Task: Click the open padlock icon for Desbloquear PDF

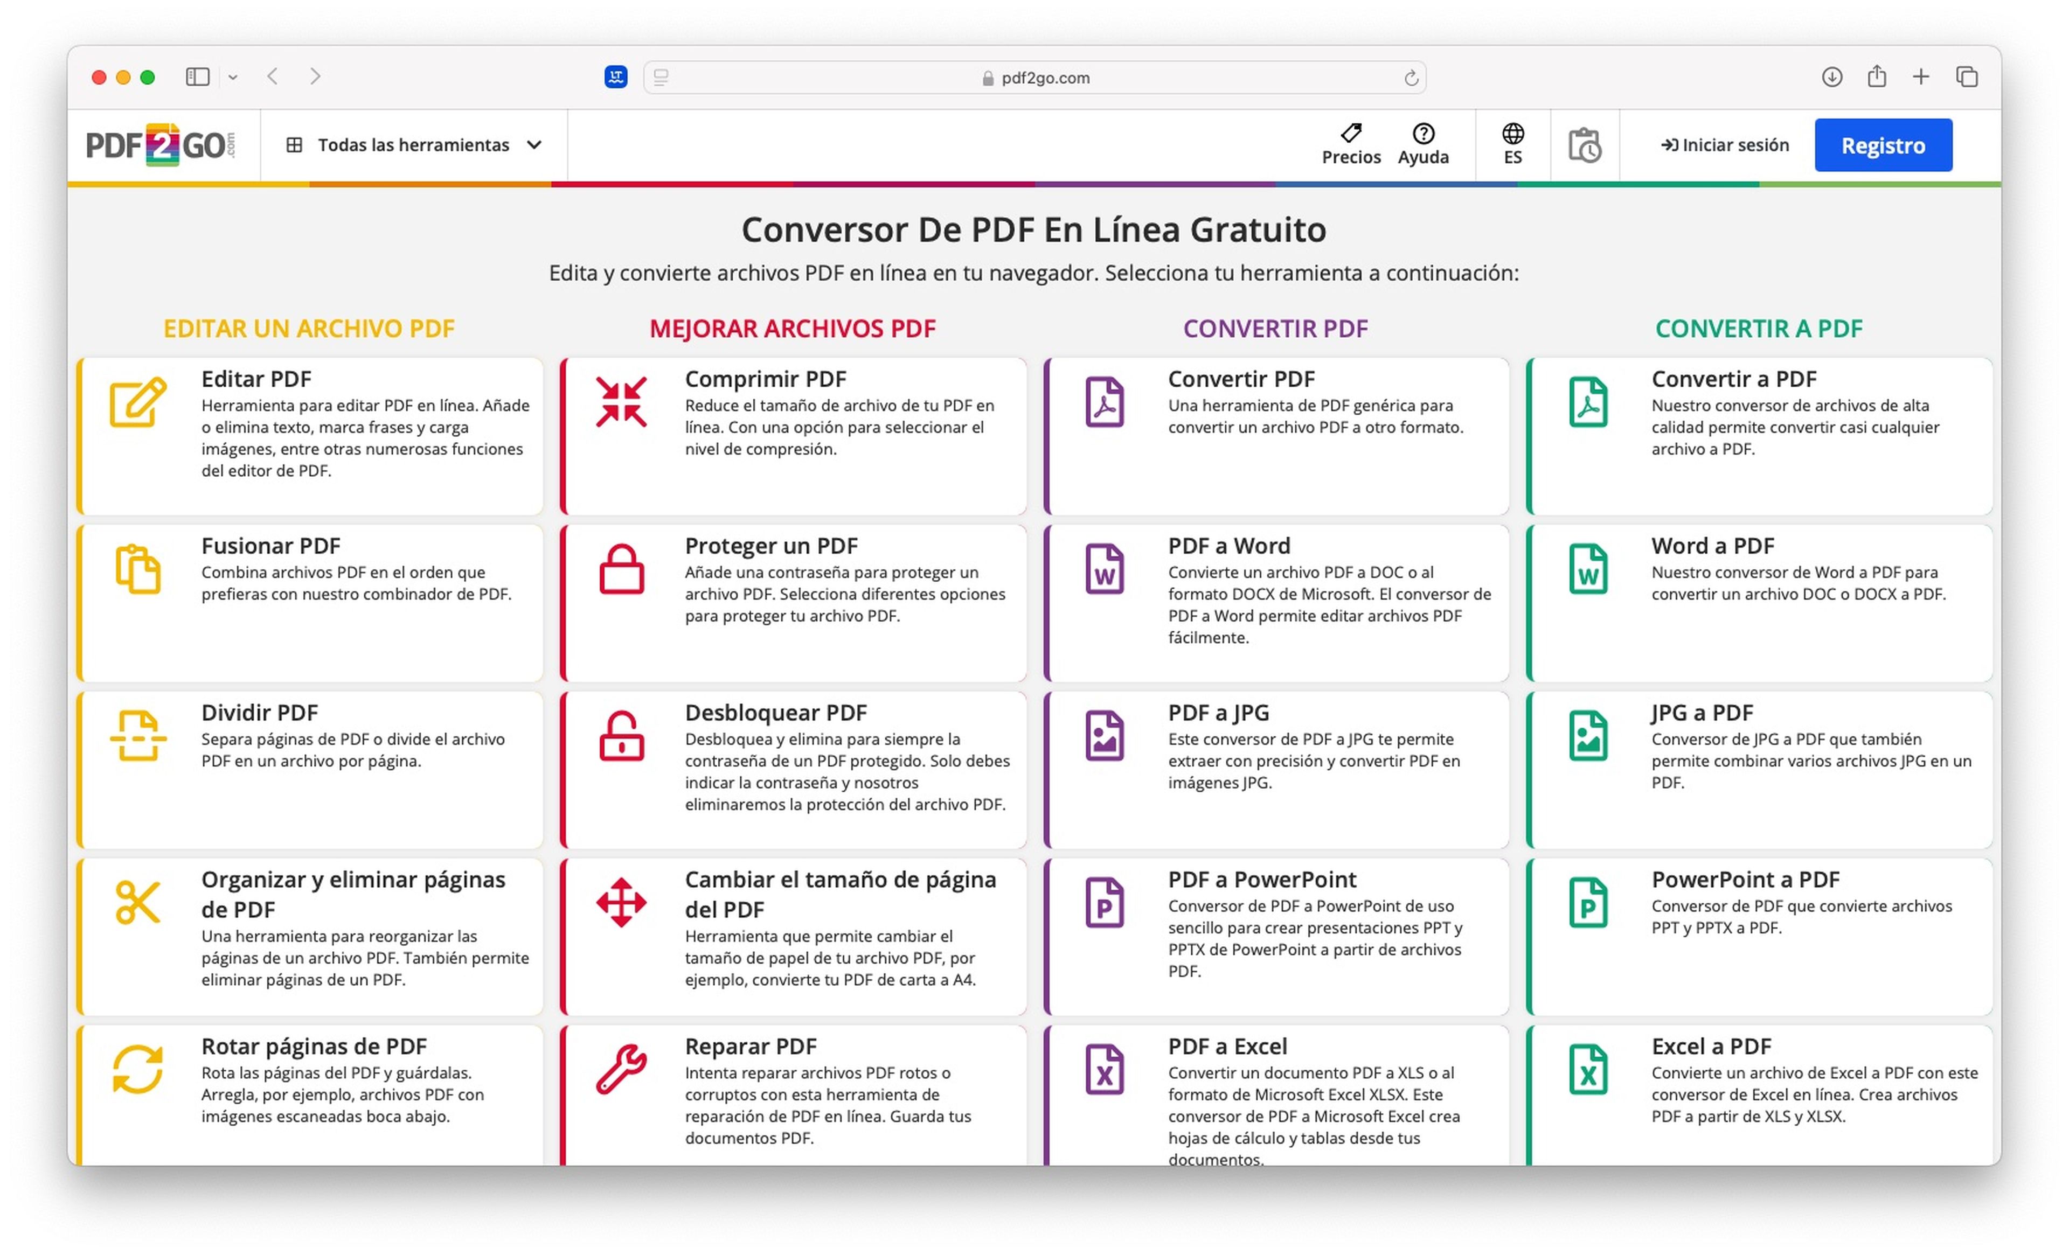Action: [621, 736]
